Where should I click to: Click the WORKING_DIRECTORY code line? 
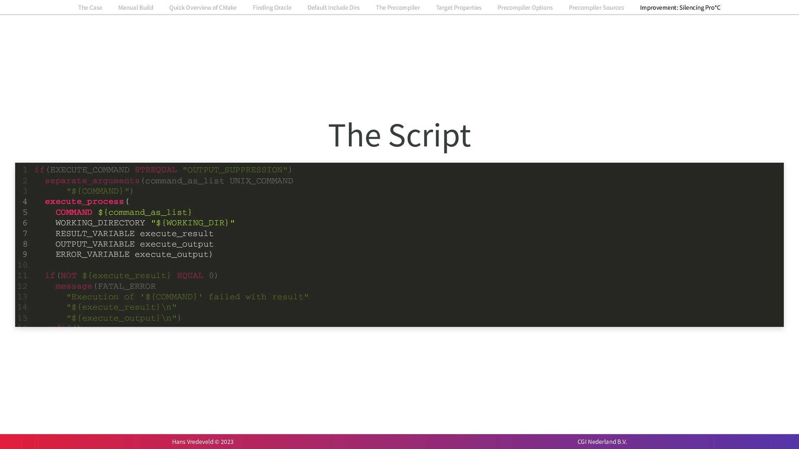(x=145, y=223)
